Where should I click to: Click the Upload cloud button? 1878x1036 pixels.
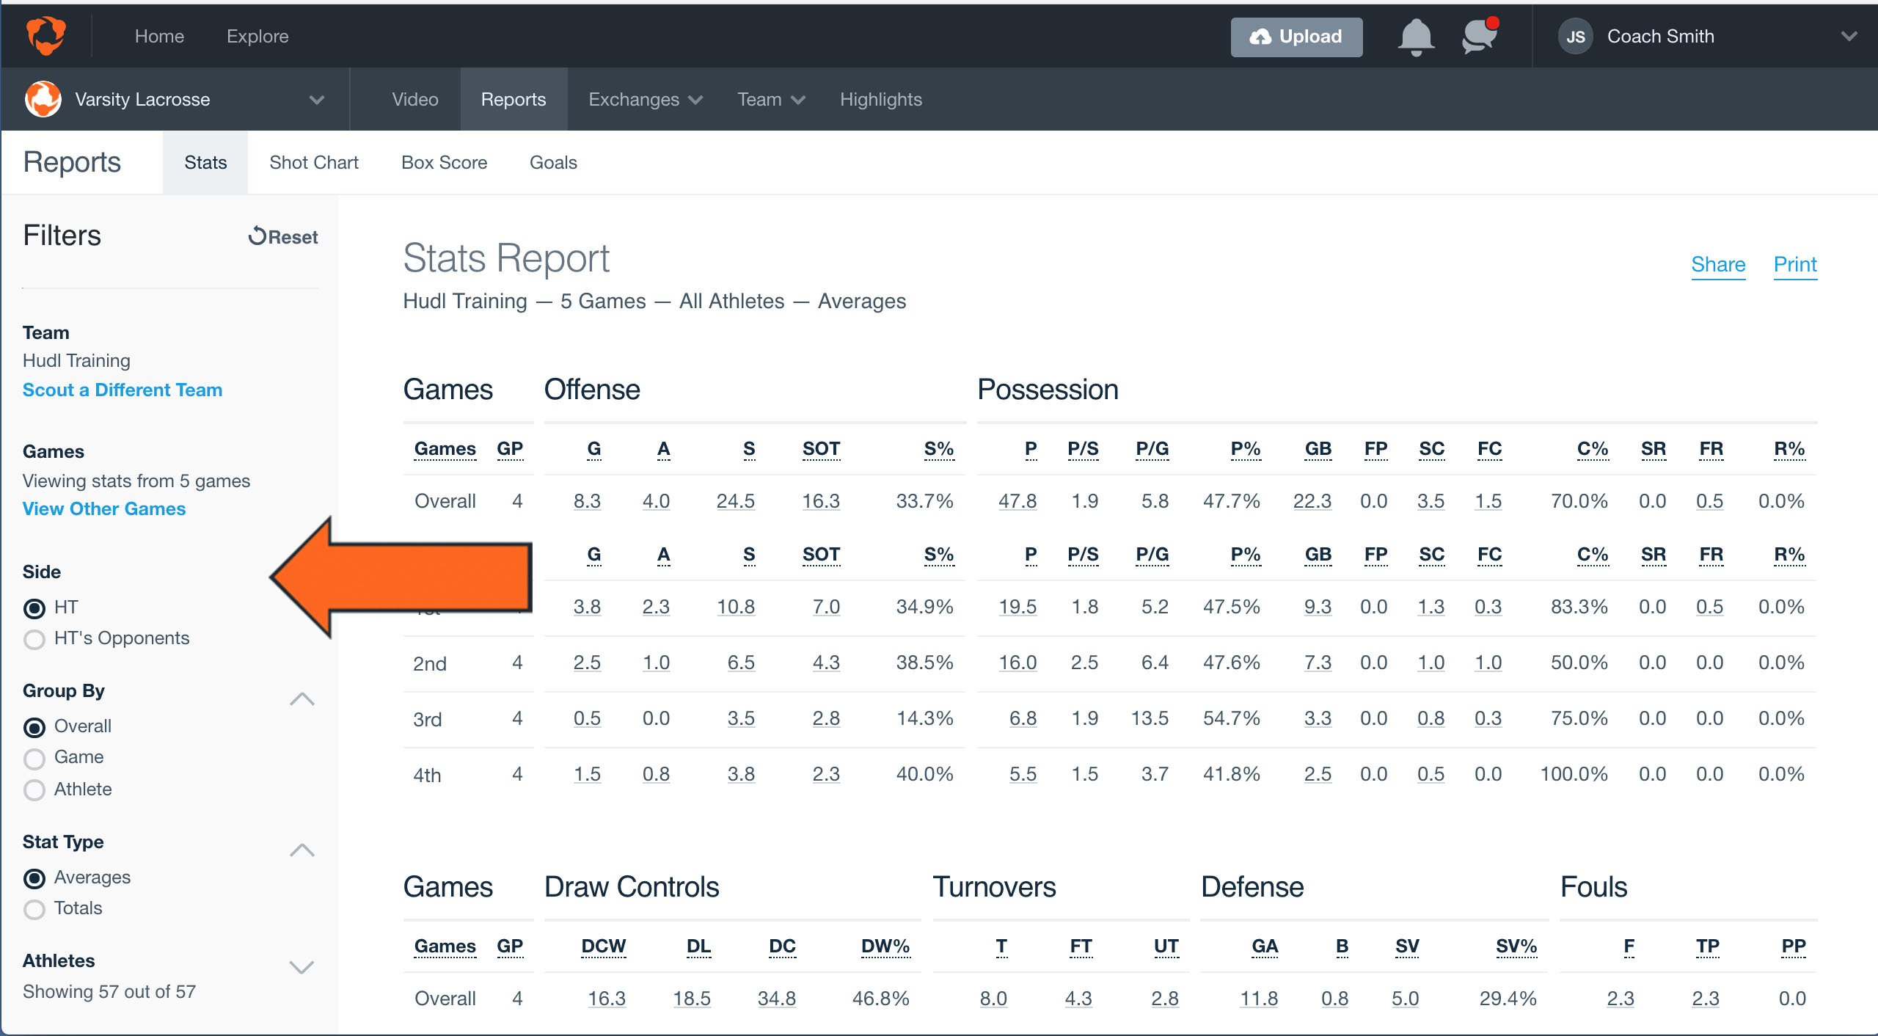pyautogui.click(x=1296, y=37)
